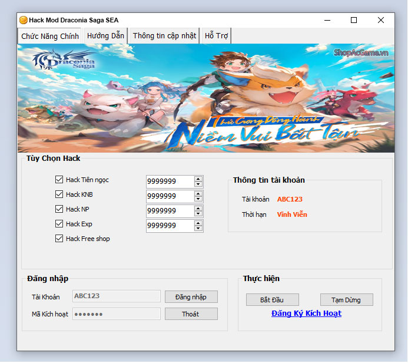
Task: Click the Tài Khoản input field
Action: [x=117, y=296]
